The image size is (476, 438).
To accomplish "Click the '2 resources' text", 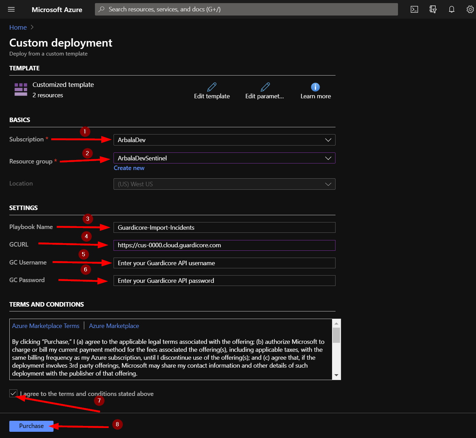I will pyautogui.click(x=48, y=95).
